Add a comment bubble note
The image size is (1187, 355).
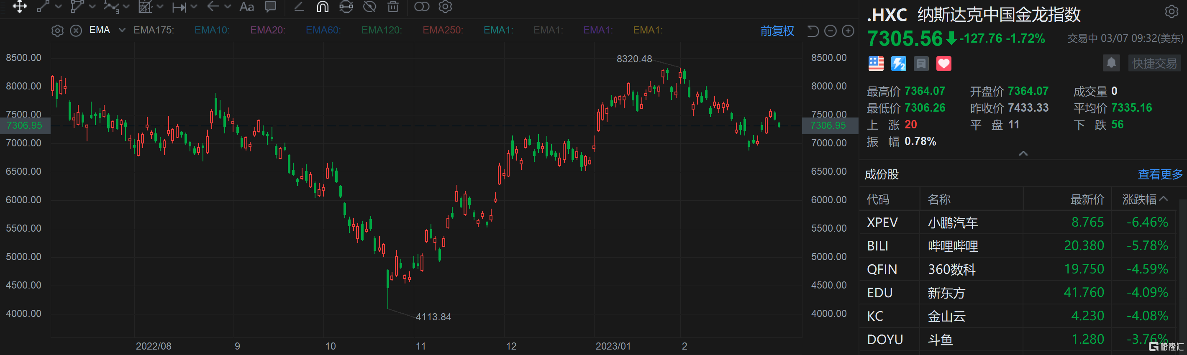(x=270, y=6)
